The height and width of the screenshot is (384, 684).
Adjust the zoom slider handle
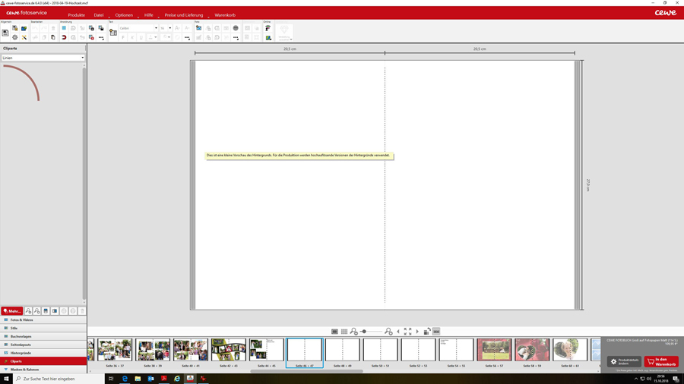pos(364,332)
